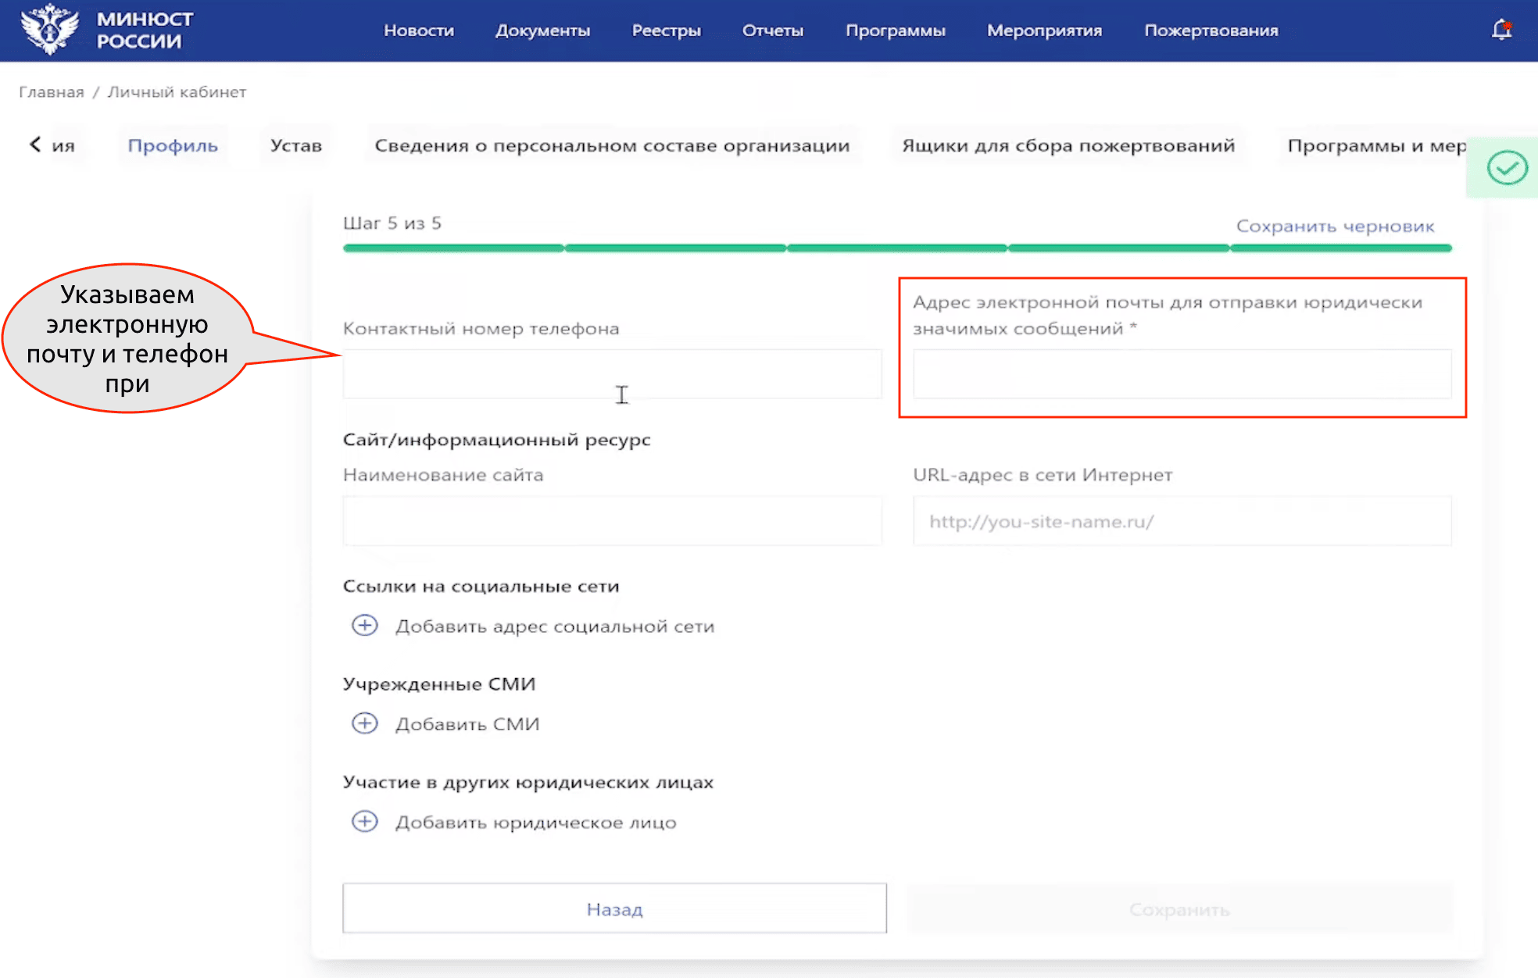The image size is (1538, 978).
Task: Click plus icon to add social network
Action: tap(364, 626)
